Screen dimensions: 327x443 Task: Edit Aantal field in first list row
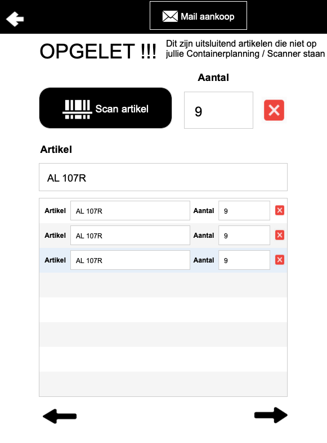(x=244, y=210)
